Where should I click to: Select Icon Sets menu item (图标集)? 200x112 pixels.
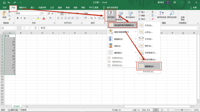click(x=122, y=53)
